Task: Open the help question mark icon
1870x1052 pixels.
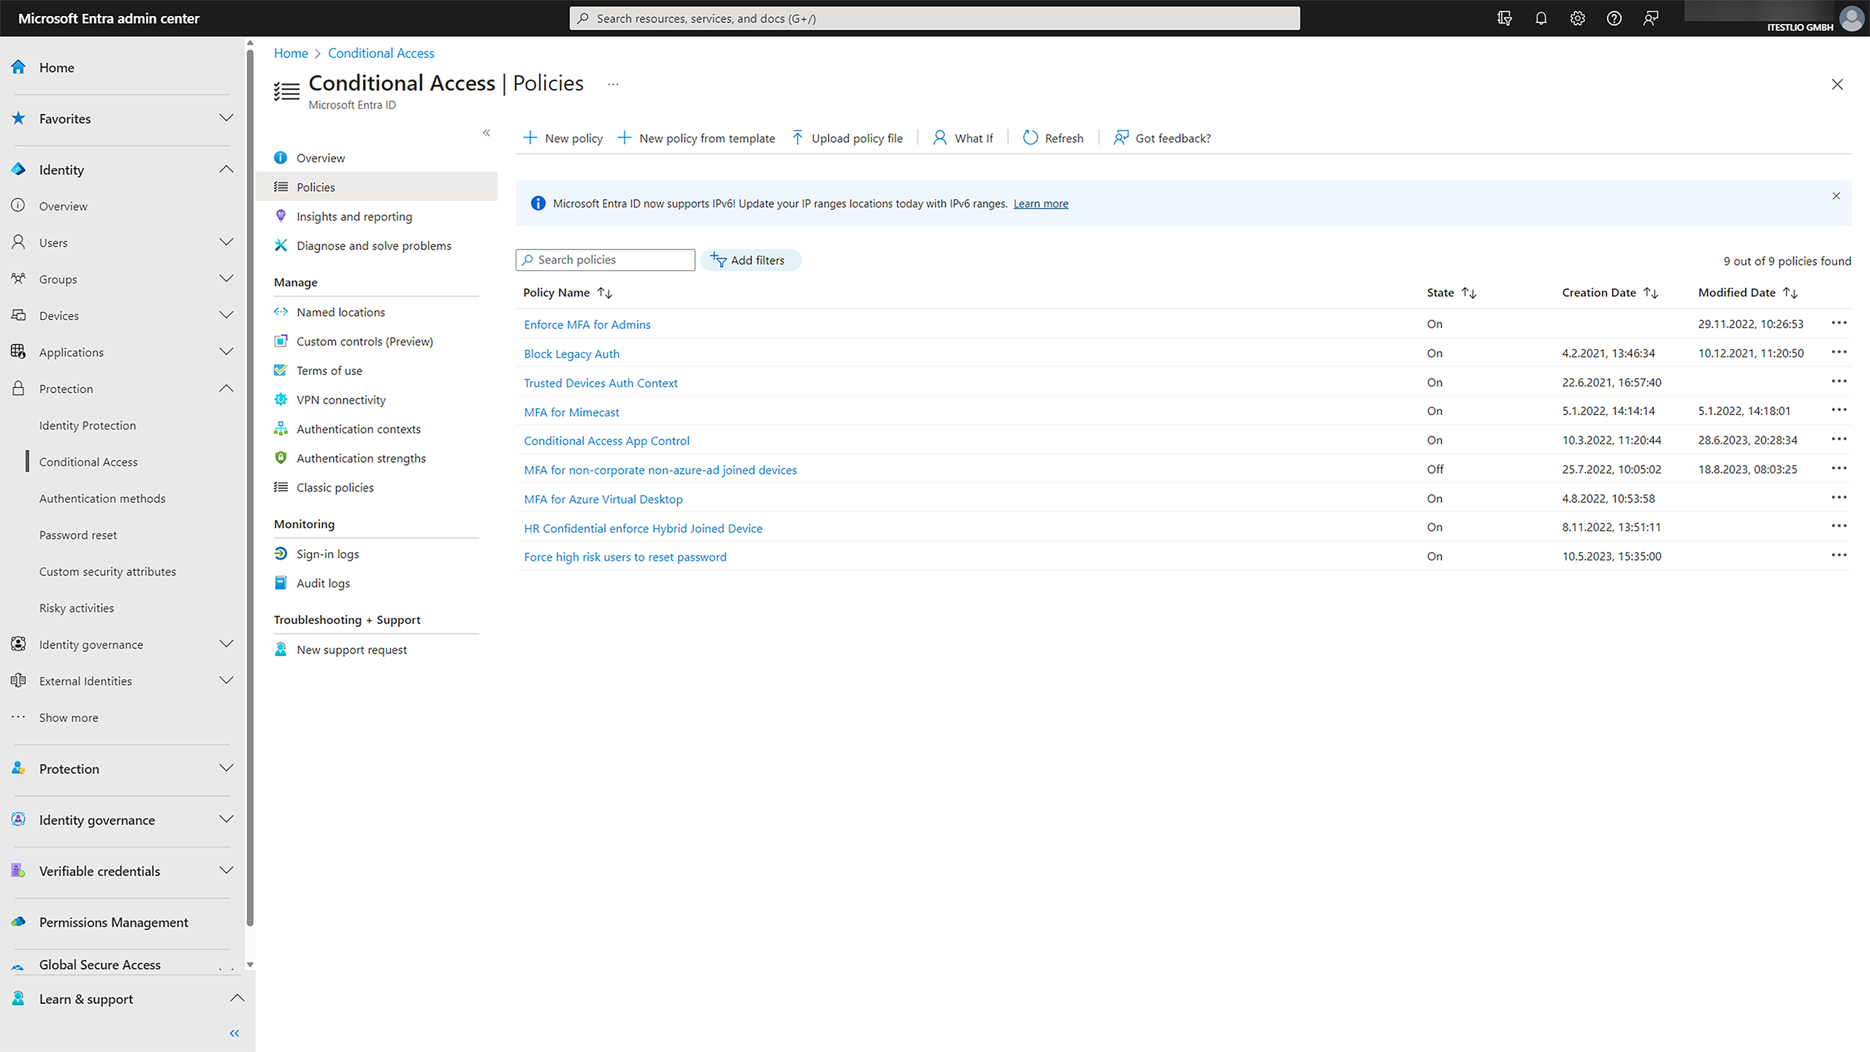Action: coord(1614,18)
